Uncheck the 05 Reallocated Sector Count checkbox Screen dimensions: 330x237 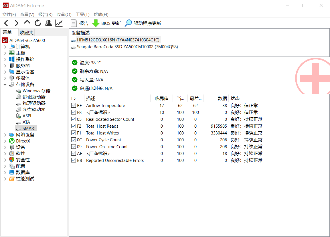[x=74, y=119]
